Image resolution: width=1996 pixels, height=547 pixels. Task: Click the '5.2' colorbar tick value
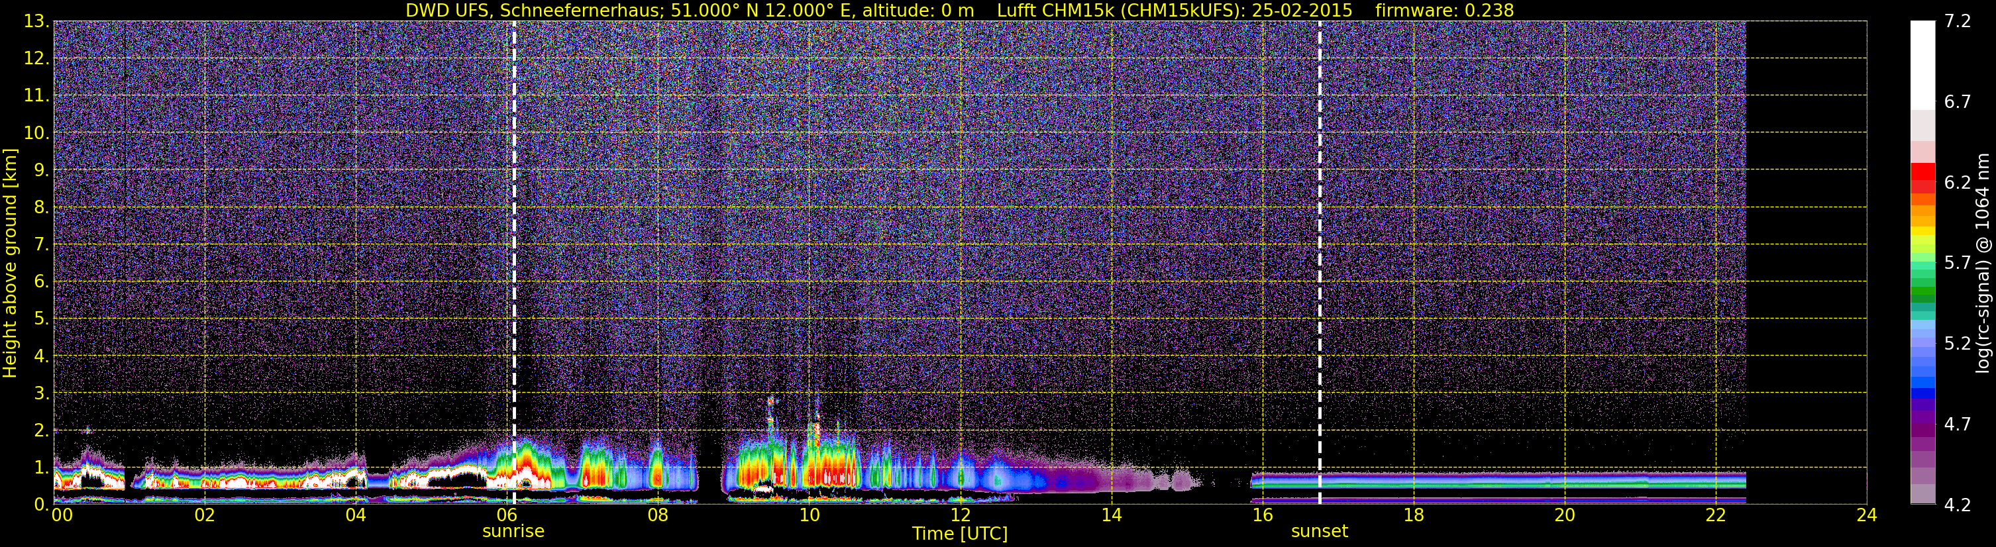(1958, 343)
